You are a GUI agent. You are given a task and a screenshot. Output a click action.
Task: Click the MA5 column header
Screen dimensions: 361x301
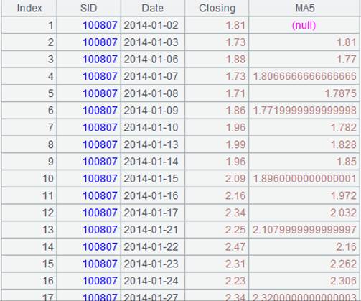point(304,8)
